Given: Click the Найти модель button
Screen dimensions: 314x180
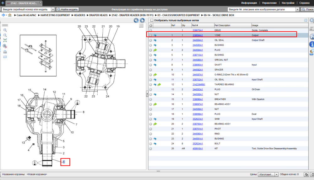Looking at the screenshot, I should (68, 9).
